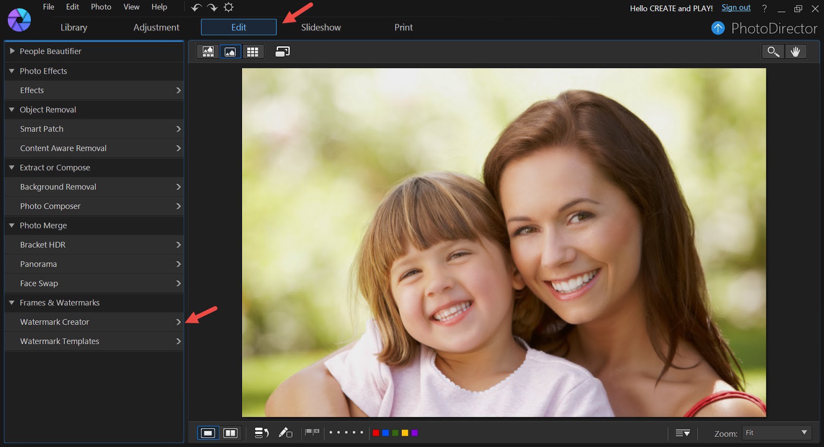Set third star rating dot
Screen dimensions: 824x447
346,433
